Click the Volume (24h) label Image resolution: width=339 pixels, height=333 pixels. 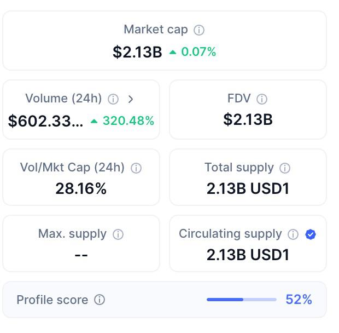click(x=63, y=99)
